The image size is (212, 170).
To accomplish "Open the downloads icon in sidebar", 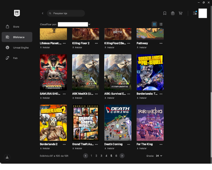I will [x=7, y=157].
